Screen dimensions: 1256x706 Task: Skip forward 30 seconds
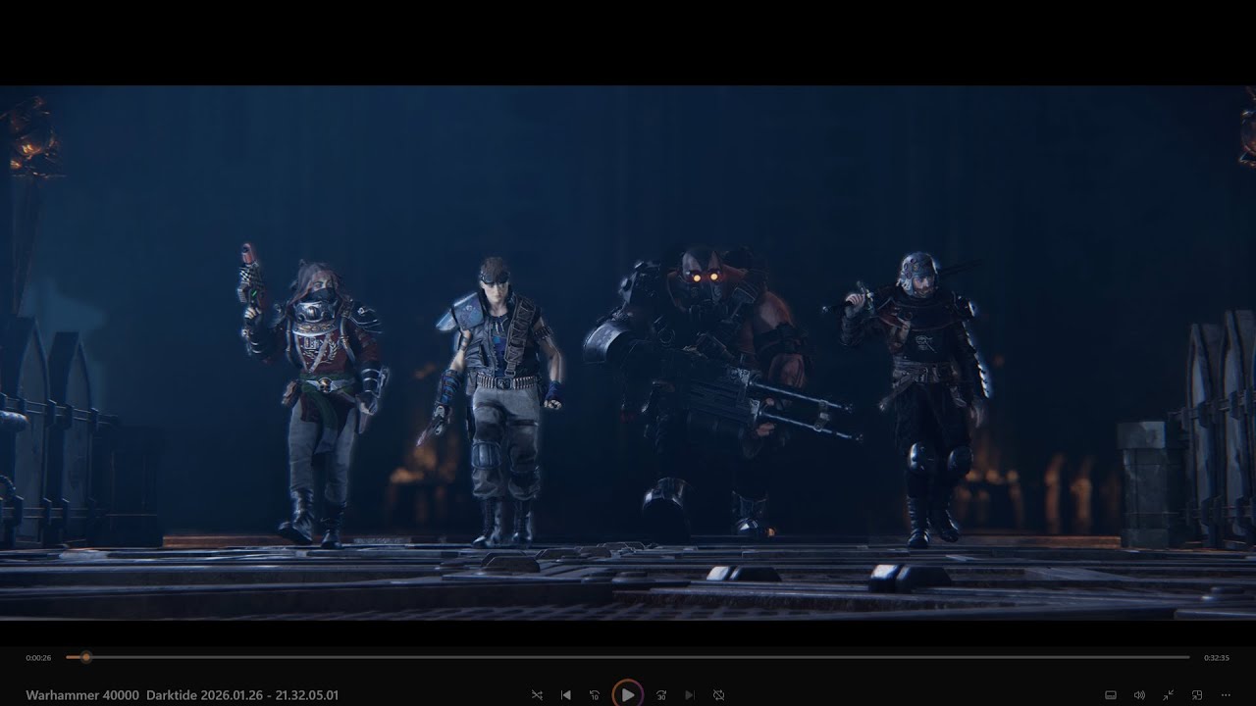660,695
